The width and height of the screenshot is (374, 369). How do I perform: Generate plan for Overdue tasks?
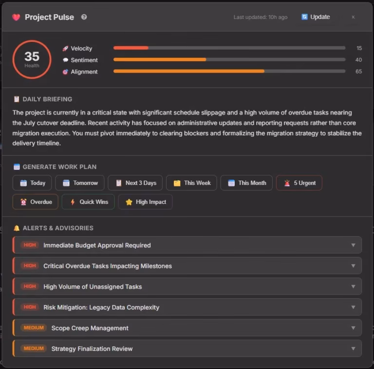click(x=35, y=202)
